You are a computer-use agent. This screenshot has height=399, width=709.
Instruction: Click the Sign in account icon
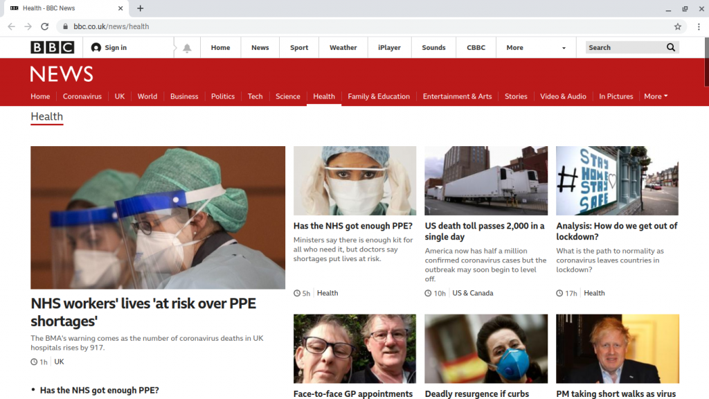click(x=96, y=48)
